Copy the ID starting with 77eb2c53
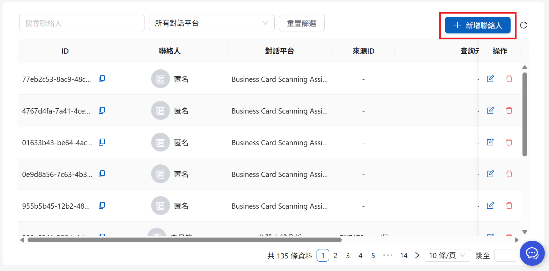The width and height of the screenshot is (549, 271). point(102,79)
